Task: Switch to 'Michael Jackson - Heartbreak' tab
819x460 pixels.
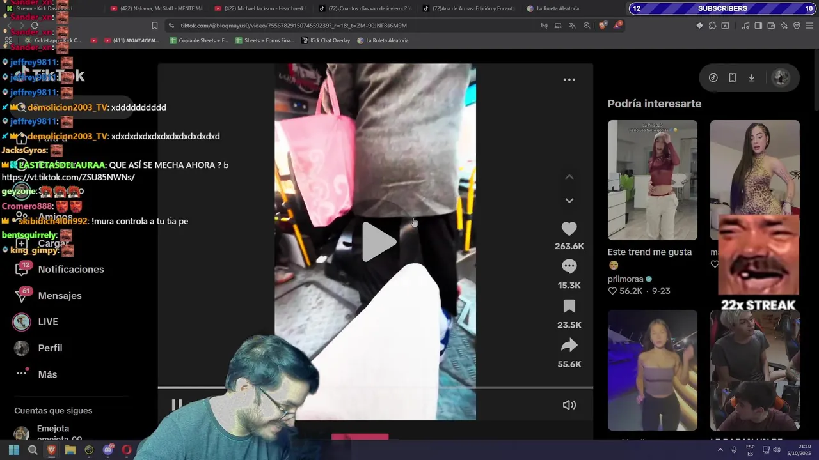Action: [261, 8]
